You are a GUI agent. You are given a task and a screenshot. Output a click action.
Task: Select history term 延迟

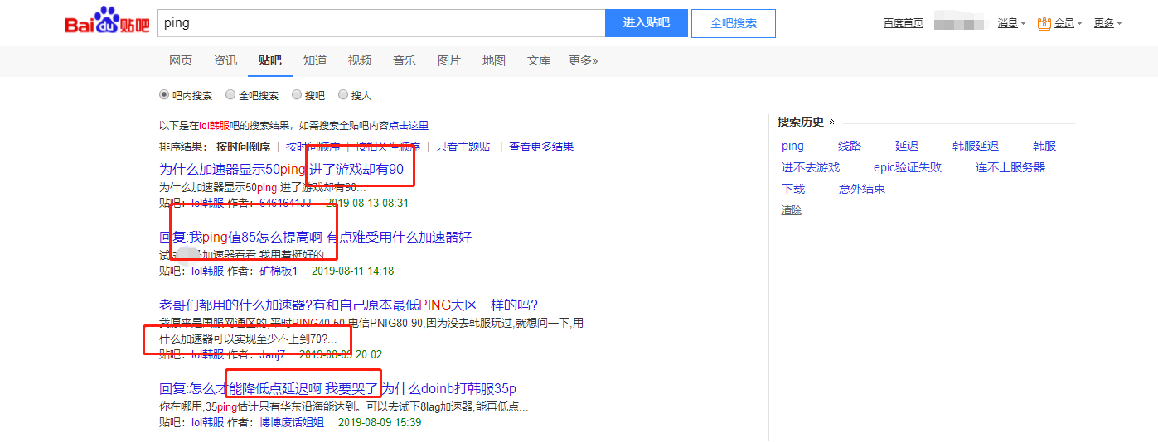[x=907, y=146]
